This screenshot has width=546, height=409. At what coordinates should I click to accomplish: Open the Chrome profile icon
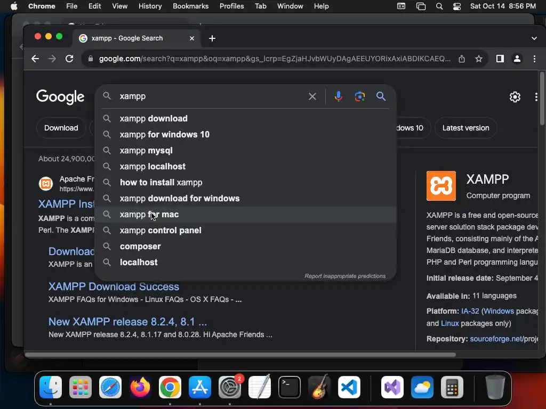coord(517,59)
